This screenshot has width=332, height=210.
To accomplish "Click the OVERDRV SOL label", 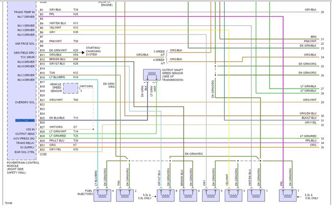I will pos(25,102).
